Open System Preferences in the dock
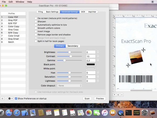 [145, 112]
